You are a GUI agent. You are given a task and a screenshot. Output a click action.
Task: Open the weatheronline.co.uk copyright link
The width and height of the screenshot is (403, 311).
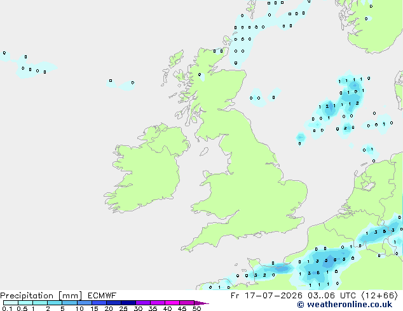coord(345,305)
